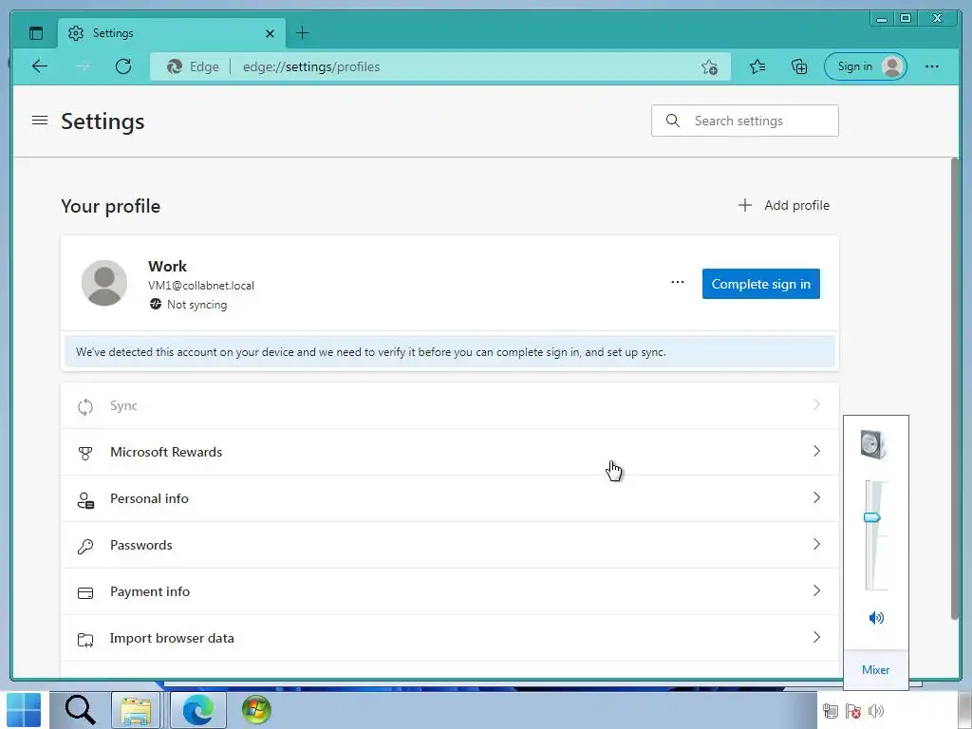Image resolution: width=972 pixels, height=729 pixels.
Task: Open more options for Work profile
Action: point(678,282)
